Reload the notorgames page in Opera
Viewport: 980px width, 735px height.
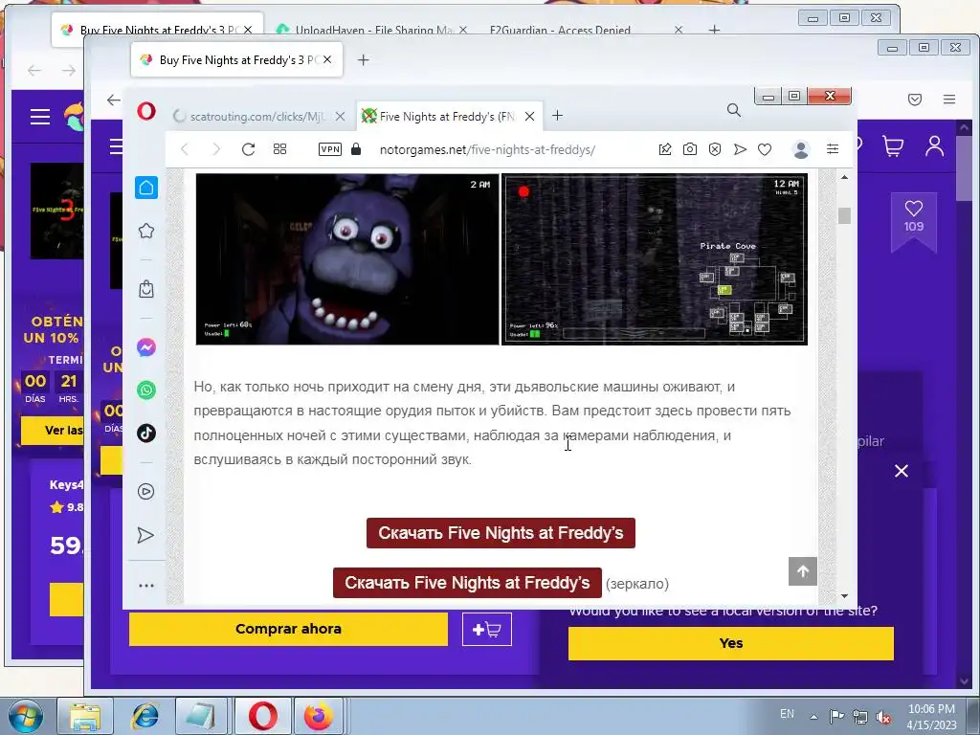point(248,149)
